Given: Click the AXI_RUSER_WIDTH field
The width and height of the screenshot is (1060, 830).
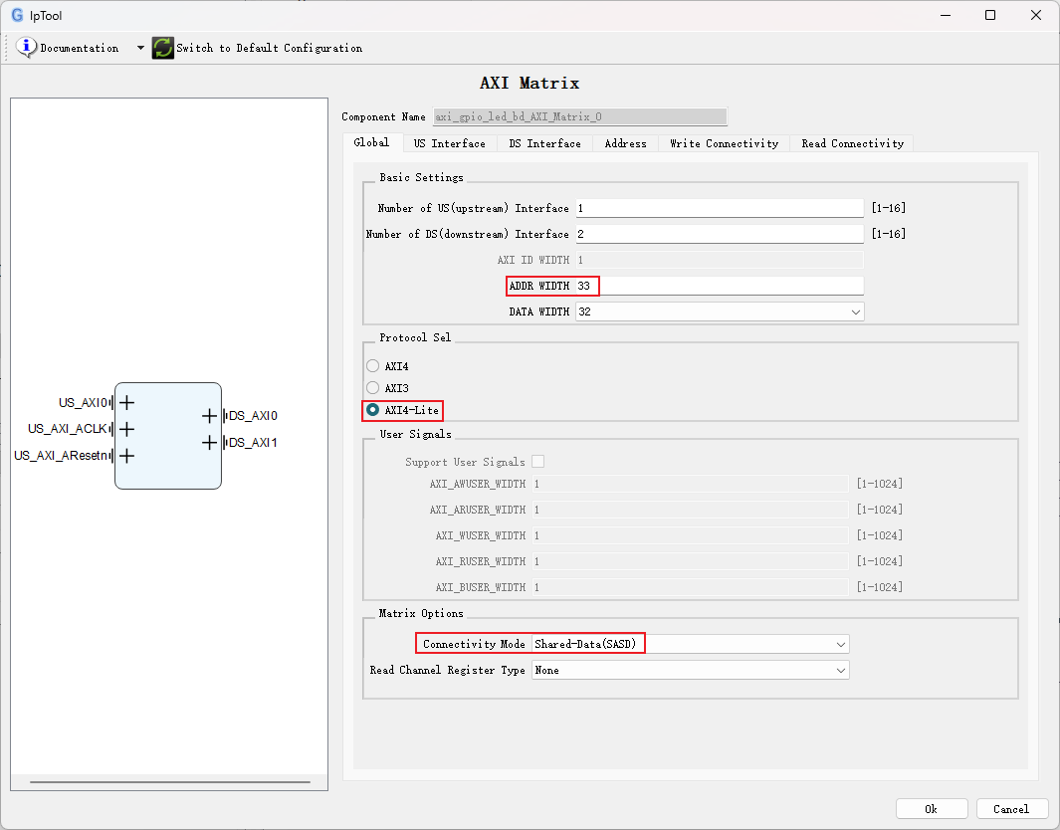Looking at the screenshot, I should tap(690, 561).
